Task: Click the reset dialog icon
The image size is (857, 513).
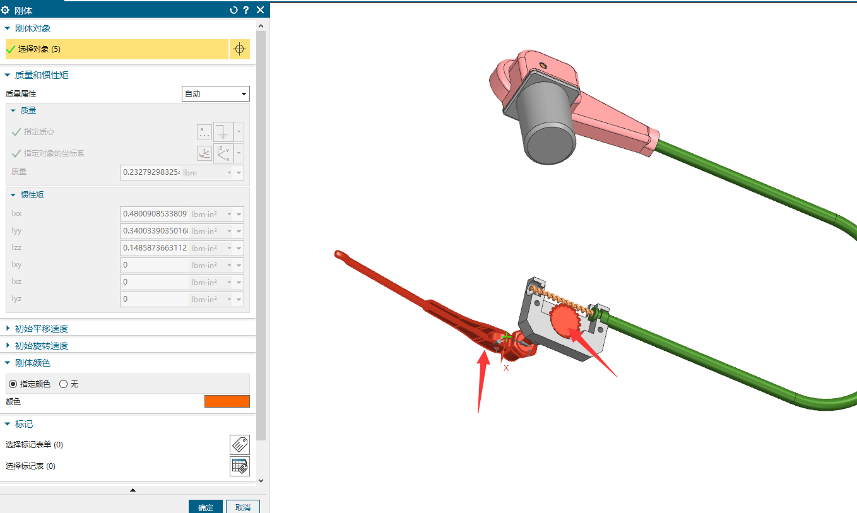Action: (x=234, y=10)
